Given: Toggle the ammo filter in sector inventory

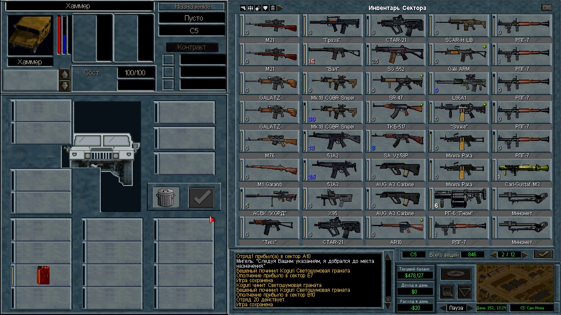Looking at the screenshot, I should (x=251, y=8).
